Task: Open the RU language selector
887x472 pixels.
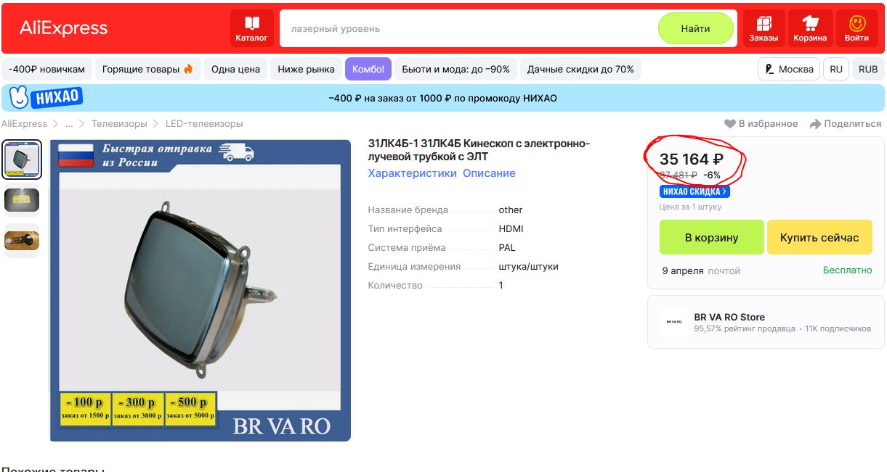Action: (836, 70)
